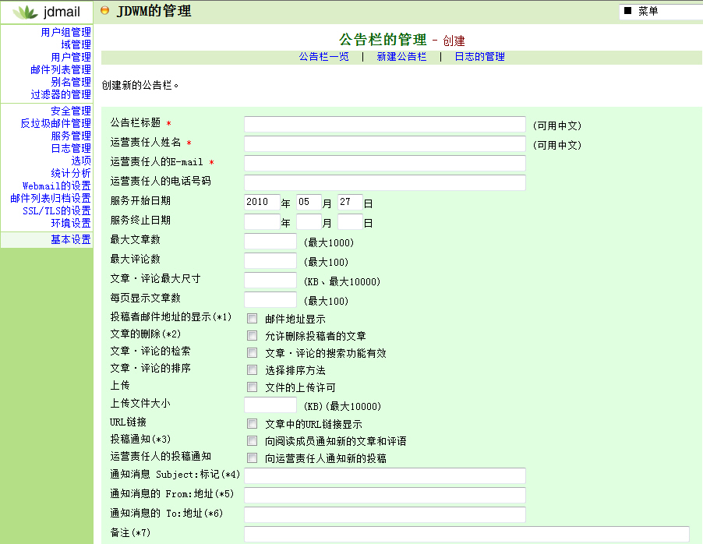Click the 服务终止日期 year field
The height and width of the screenshot is (544, 703).
[262, 221]
